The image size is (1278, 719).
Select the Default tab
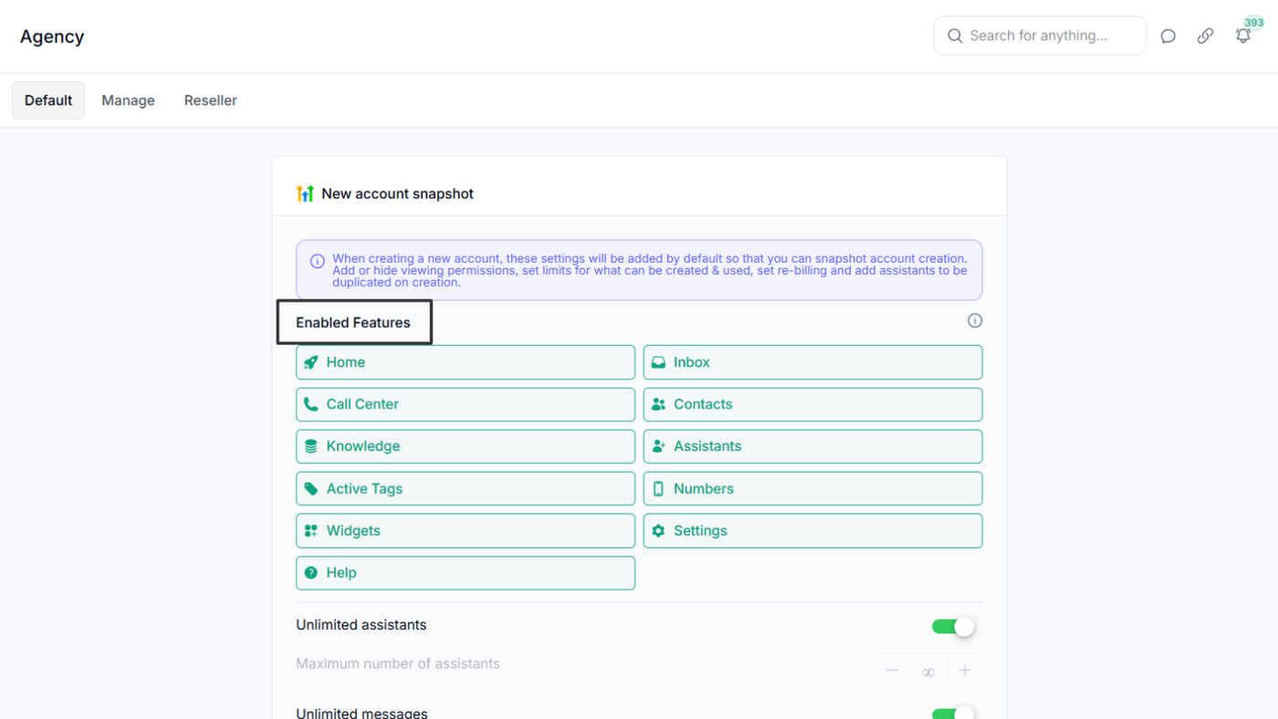tap(48, 100)
